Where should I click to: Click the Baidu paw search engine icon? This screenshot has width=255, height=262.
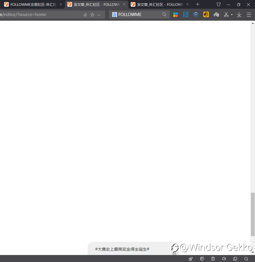(x=115, y=15)
